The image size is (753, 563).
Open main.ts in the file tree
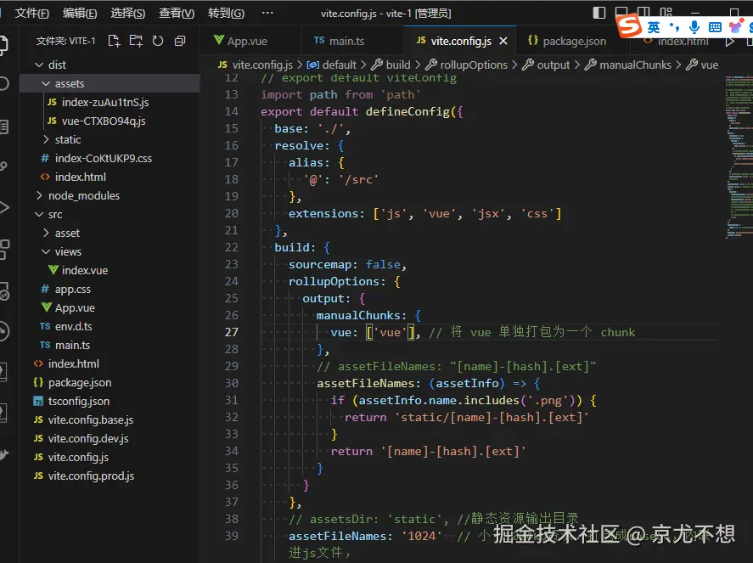pos(110,346)
